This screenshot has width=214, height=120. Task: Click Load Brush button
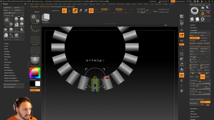[x=8, y=7]
